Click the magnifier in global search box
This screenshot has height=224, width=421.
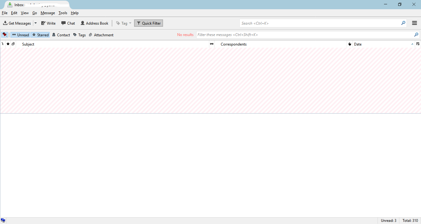click(403, 23)
